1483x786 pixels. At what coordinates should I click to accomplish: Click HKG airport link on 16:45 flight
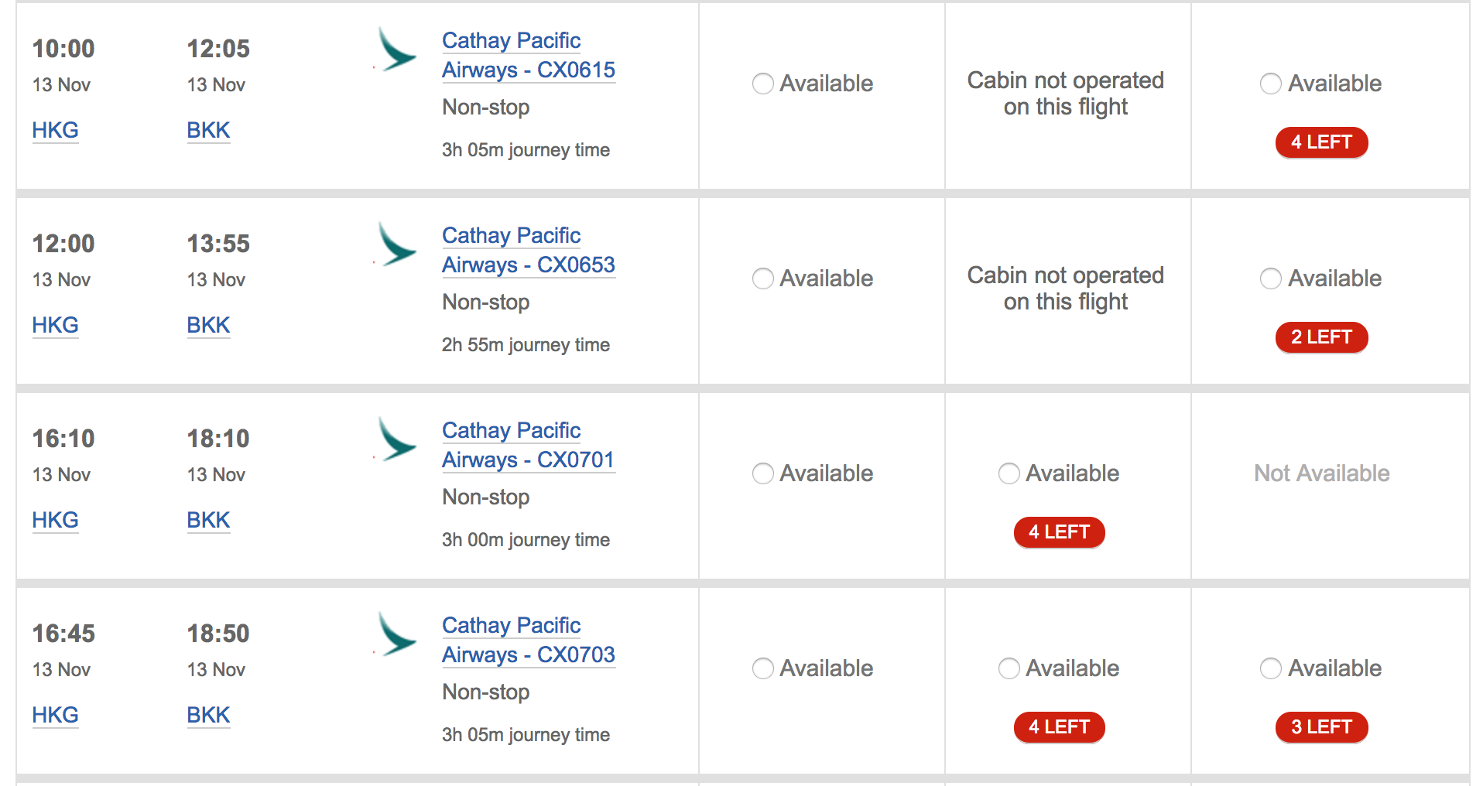pyautogui.click(x=55, y=715)
